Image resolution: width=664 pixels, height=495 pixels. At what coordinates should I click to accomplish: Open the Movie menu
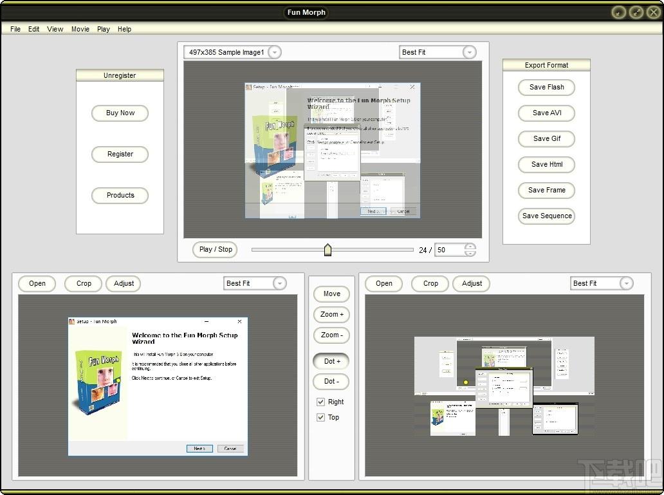coord(80,29)
